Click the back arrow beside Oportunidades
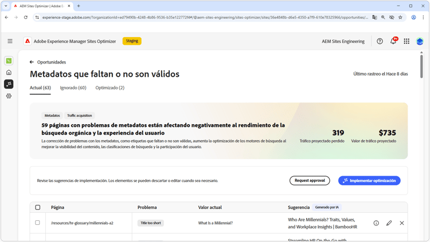The image size is (430, 242). [32, 62]
